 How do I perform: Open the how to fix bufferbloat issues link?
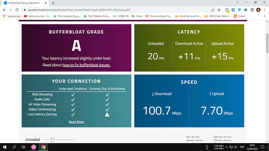point(86,65)
